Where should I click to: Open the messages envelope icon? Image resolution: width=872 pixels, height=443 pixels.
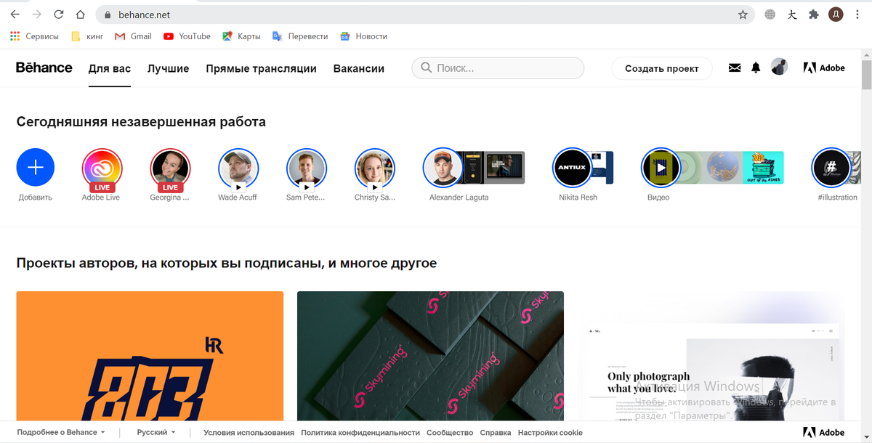click(734, 68)
